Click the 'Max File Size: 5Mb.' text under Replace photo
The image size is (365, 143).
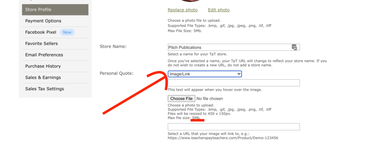(x=185, y=31)
